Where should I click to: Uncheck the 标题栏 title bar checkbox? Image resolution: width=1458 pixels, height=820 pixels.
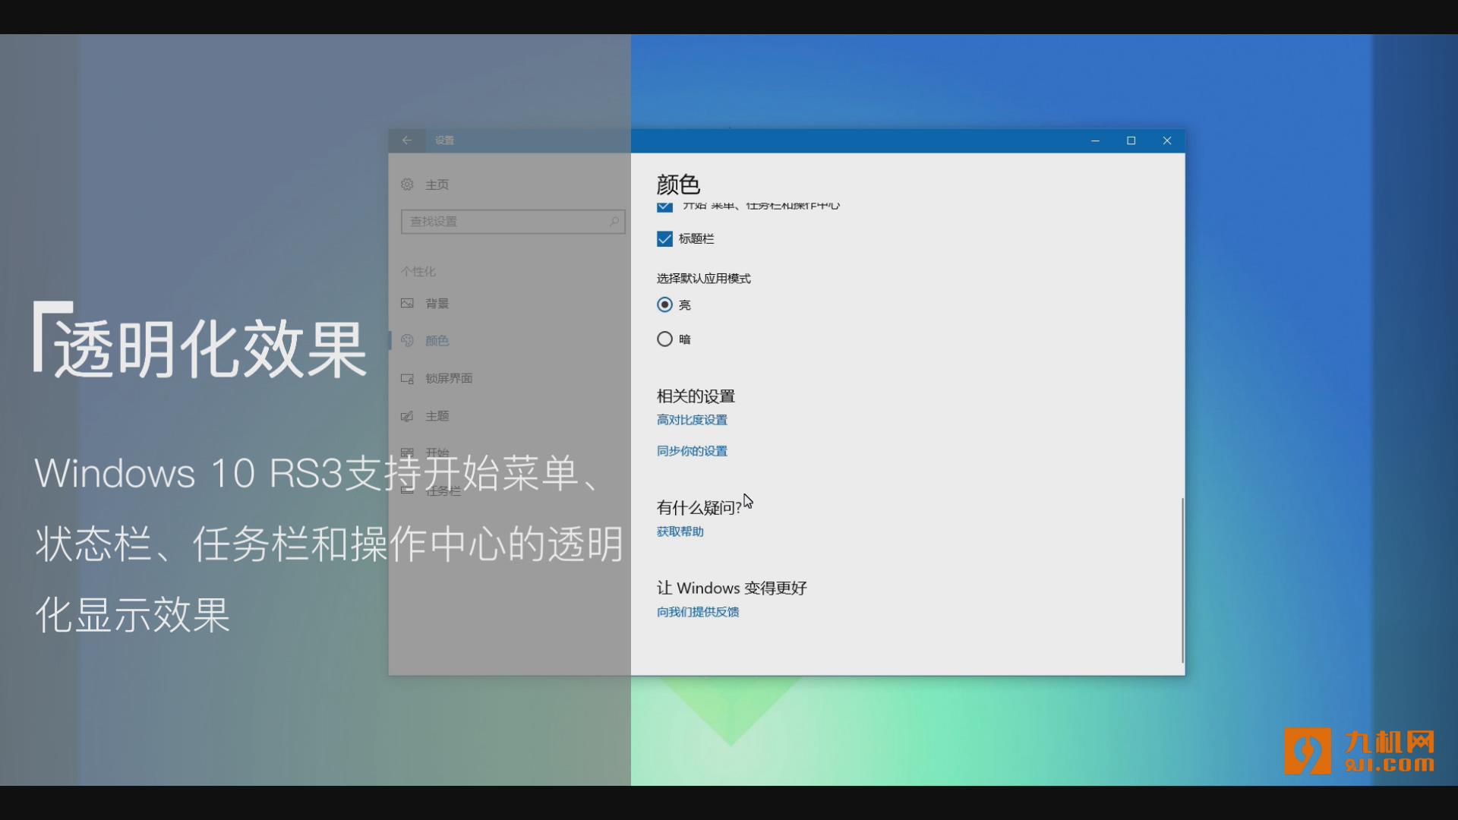pos(664,239)
